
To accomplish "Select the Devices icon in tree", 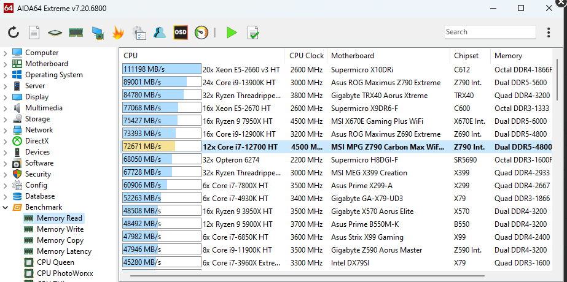I will point(17,152).
